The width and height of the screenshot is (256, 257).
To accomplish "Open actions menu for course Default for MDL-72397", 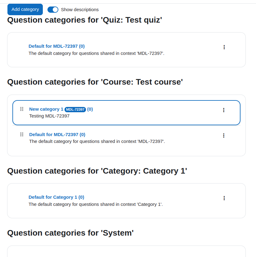I will coord(223,135).
